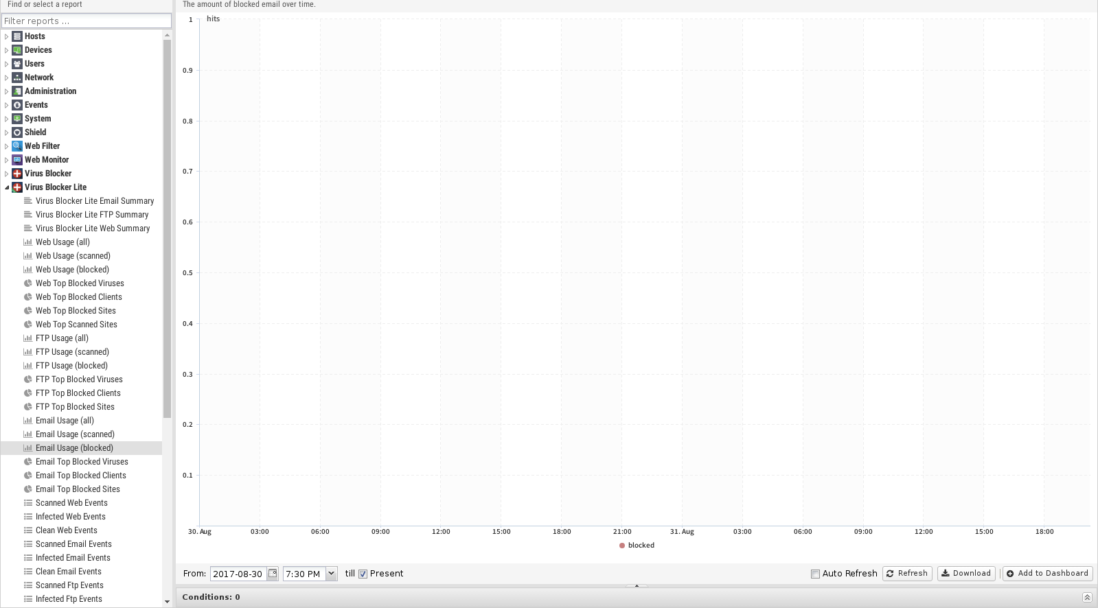Click the Add to Dashboard button
The height and width of the screenshot is (608, 1098).
1047,574
